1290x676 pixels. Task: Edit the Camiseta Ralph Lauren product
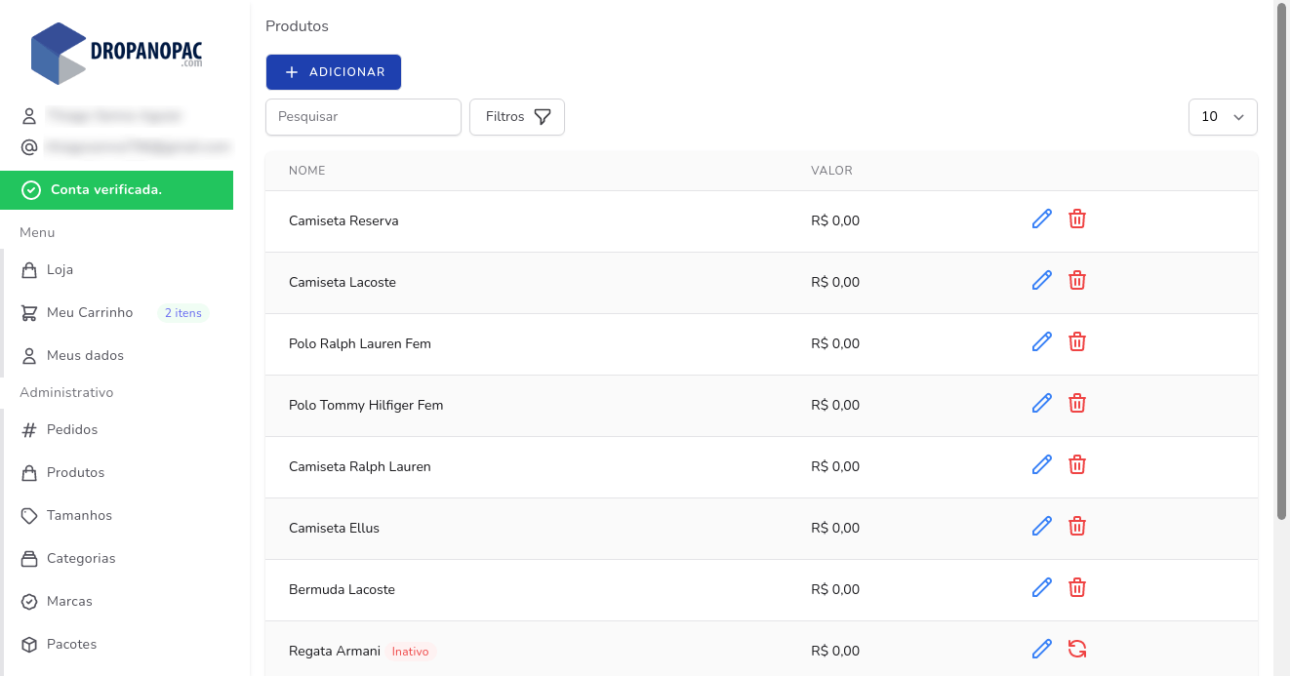point(1042,464)
